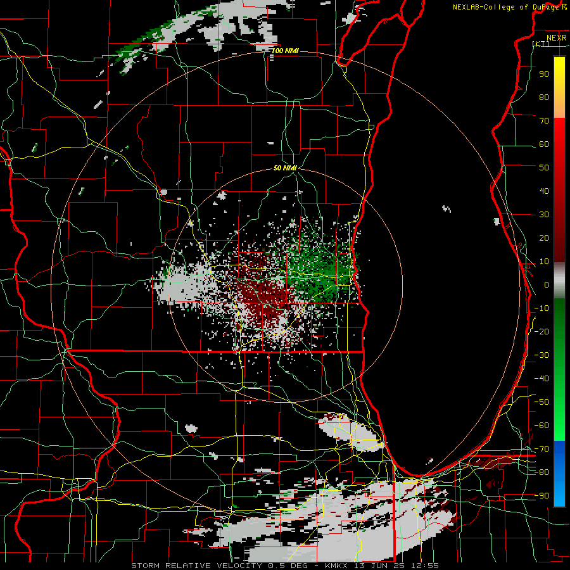This screenshot has height=570, width=570.
Task: Click the 40 scale value
Action: pos(544,191)
